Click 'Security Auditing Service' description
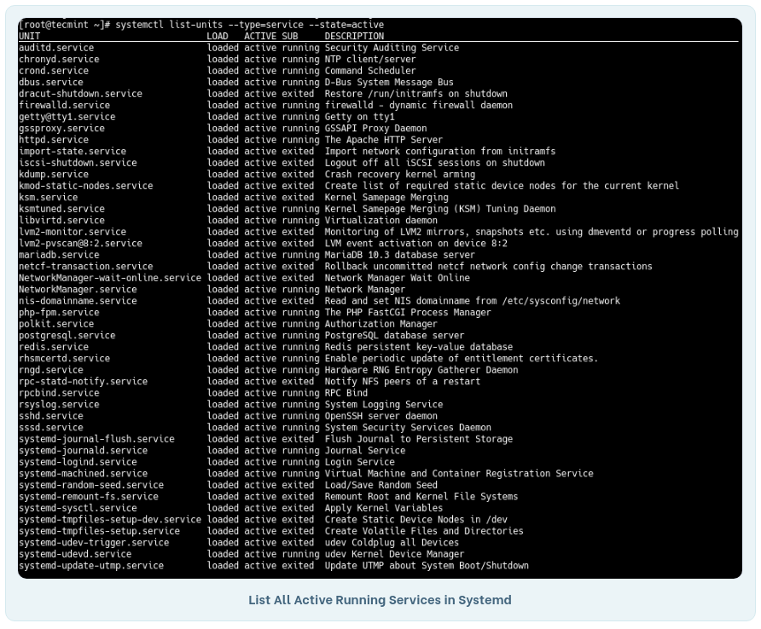 (392, 48)
